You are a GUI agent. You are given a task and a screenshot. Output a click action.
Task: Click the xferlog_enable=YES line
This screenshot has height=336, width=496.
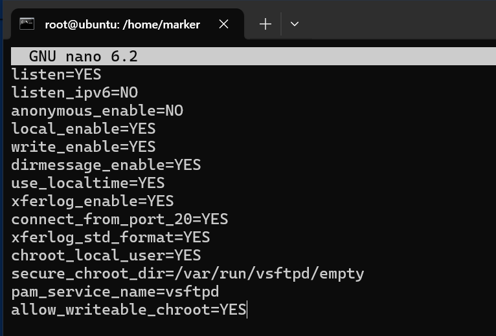(x=93, y=201)
